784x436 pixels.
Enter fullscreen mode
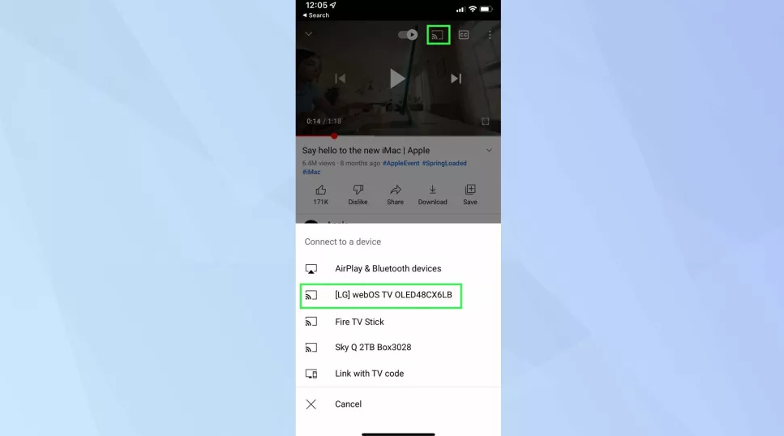pos(485,122)
